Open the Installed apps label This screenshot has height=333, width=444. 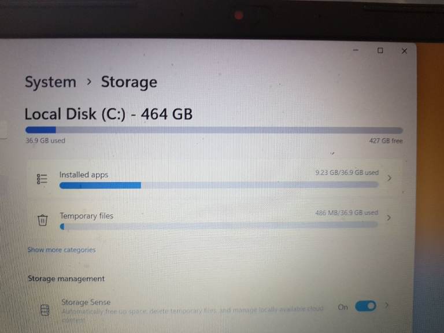84,175
